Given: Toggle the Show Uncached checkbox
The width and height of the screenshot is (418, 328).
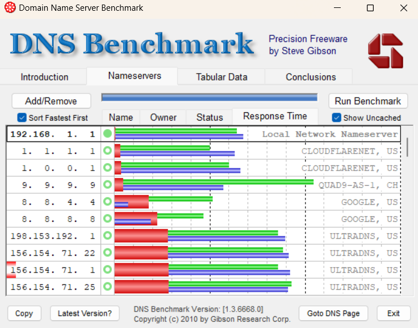Looking at the screenshot, I should click(336, 117).
